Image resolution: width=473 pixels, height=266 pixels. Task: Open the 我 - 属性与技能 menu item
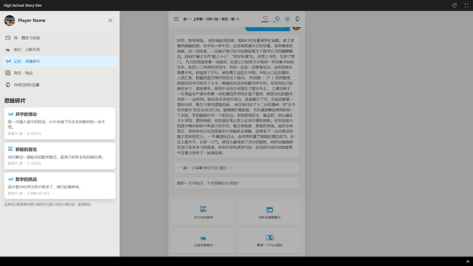pos(60,38)
